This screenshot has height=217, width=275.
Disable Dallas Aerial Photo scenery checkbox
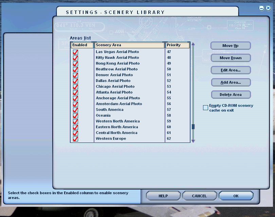tap(75, 81)
